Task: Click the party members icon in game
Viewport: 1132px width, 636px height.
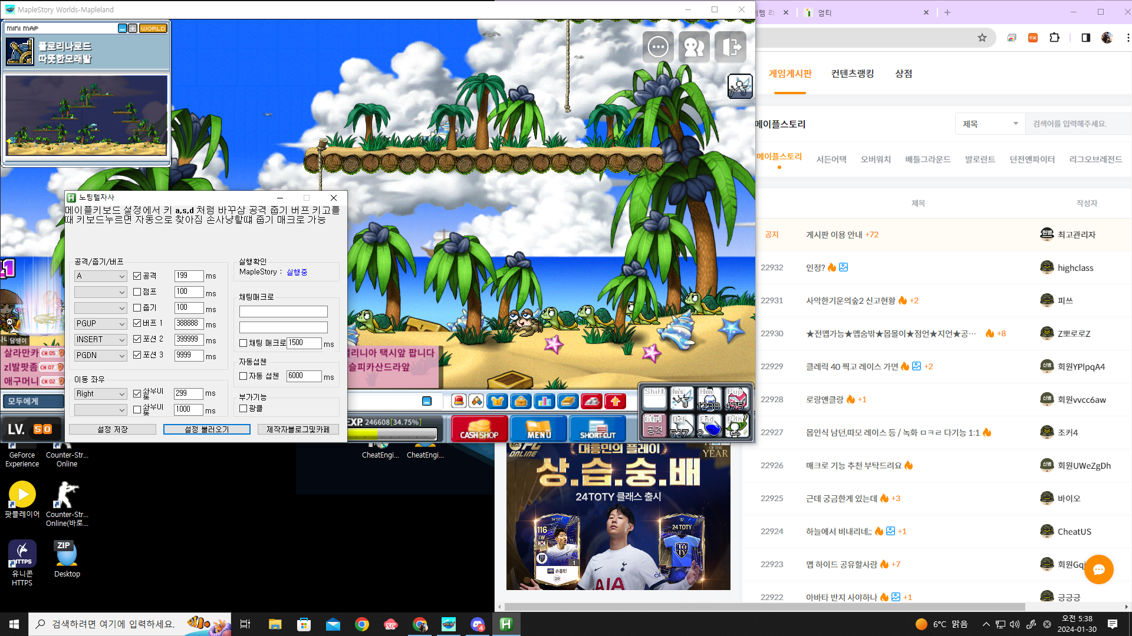Action: 694,47
